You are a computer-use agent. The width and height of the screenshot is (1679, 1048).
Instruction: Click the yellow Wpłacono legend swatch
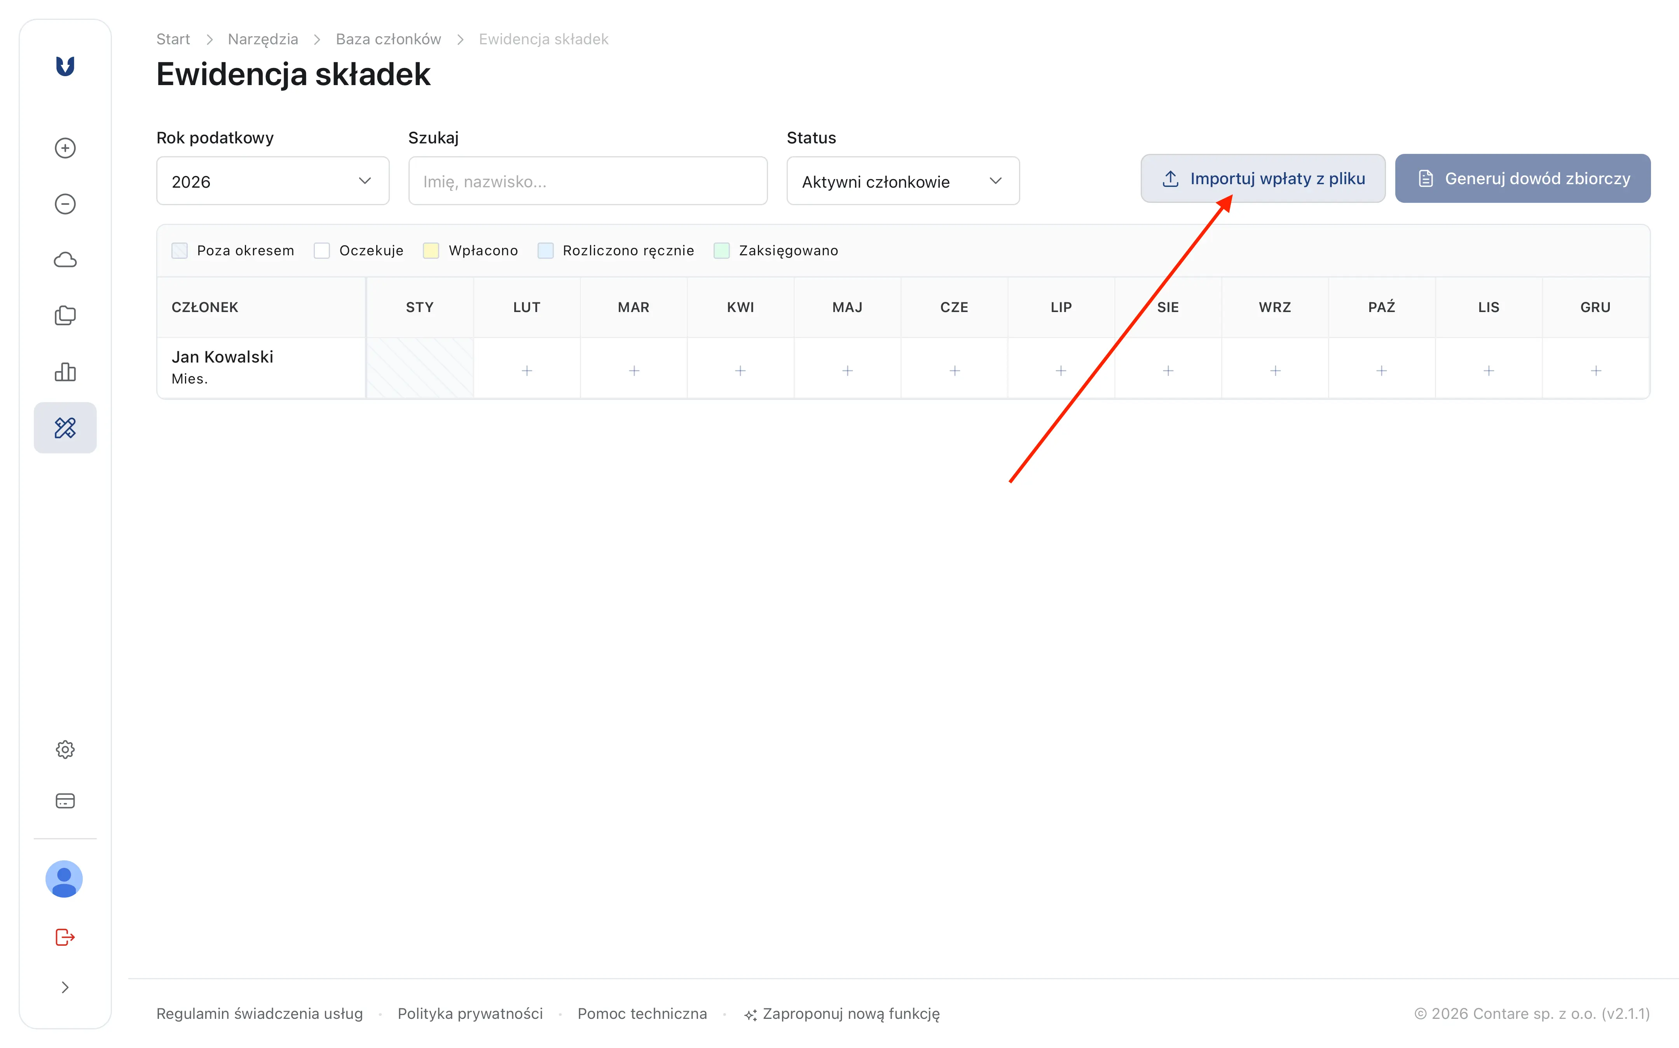pyautogui.click(x=431, y=250)
